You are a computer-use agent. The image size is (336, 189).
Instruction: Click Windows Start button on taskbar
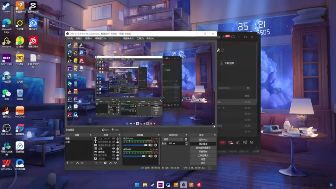tap(137, 185)
